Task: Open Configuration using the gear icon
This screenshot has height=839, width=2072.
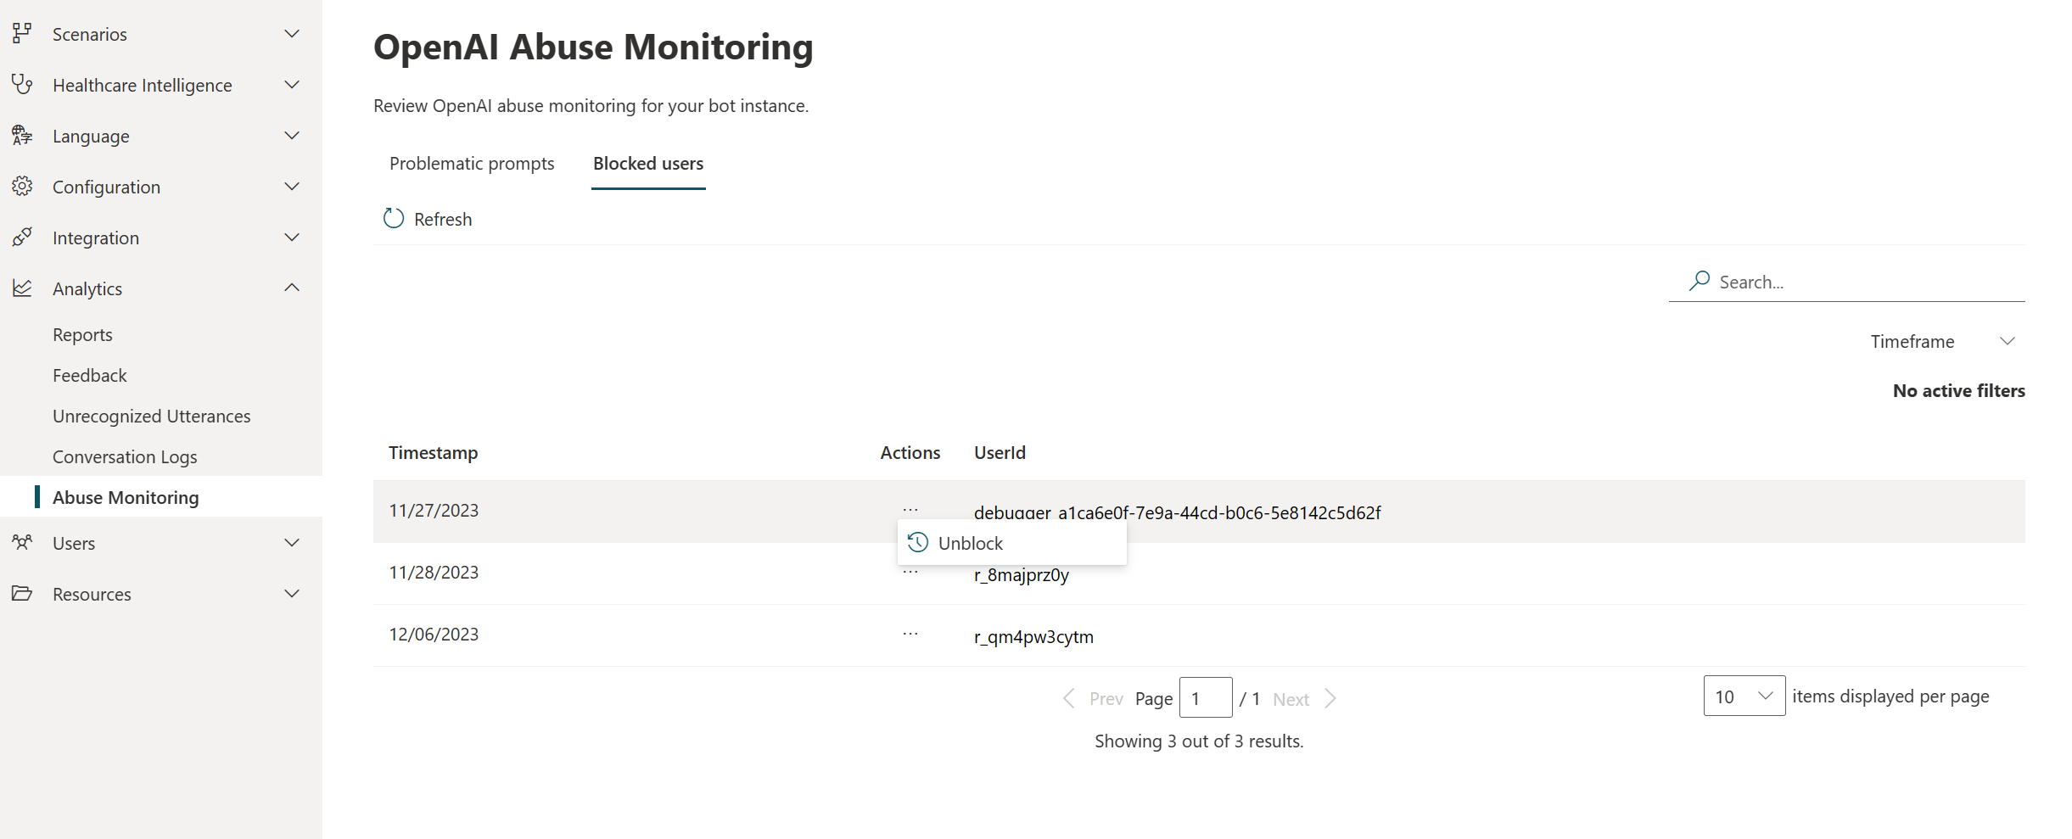Action: point(22,186)
